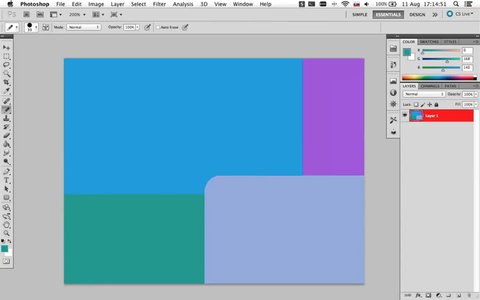This screenshot has width=480, height=300.
Task: Open CS Live services
Action: pyautogui.click(x=460, y=14)
